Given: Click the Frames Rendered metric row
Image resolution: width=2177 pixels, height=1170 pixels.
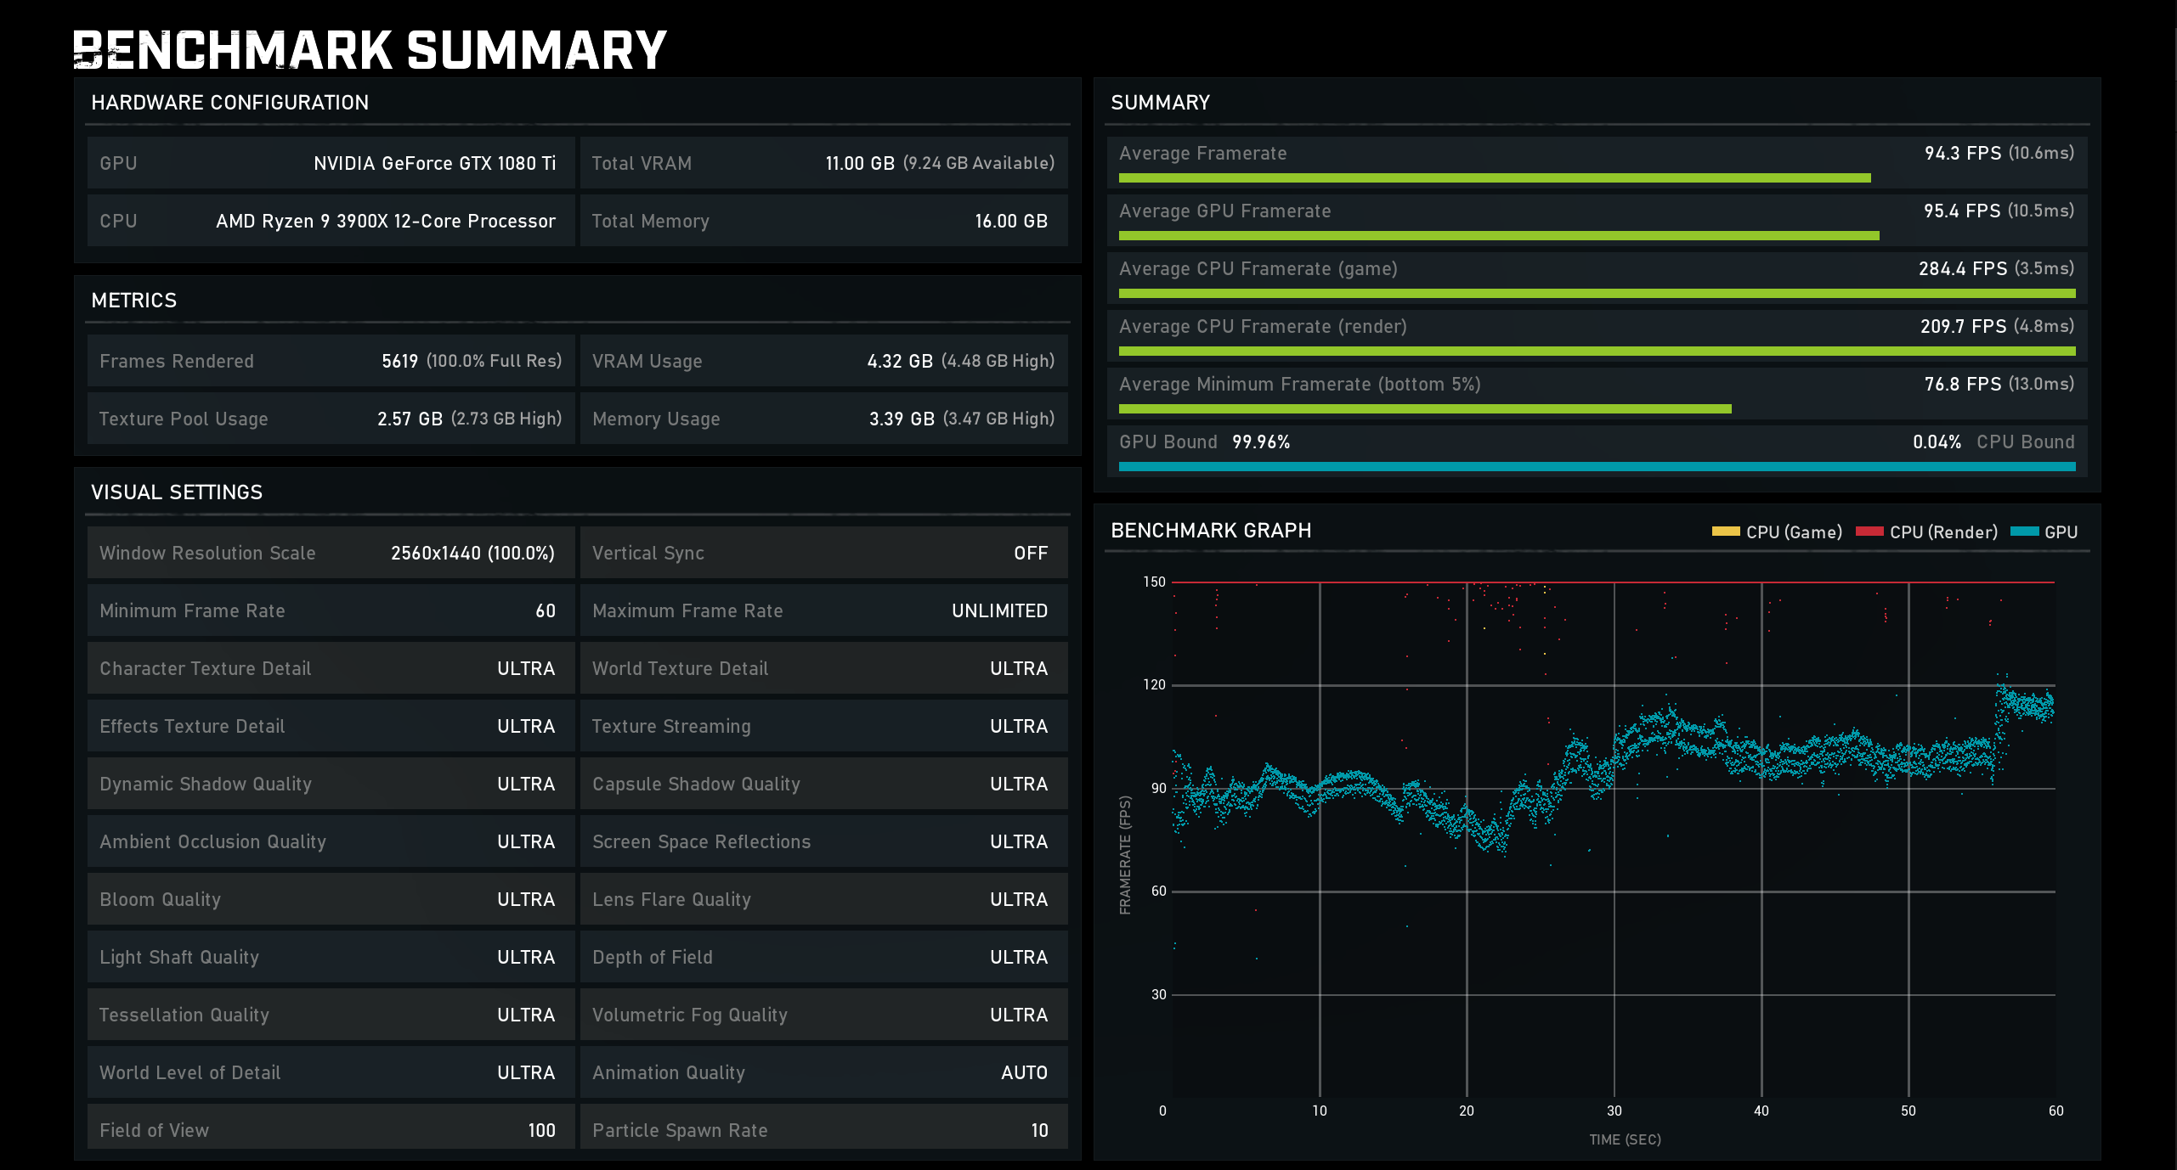Looking at the screenshot, I should (x=330, y=361).
